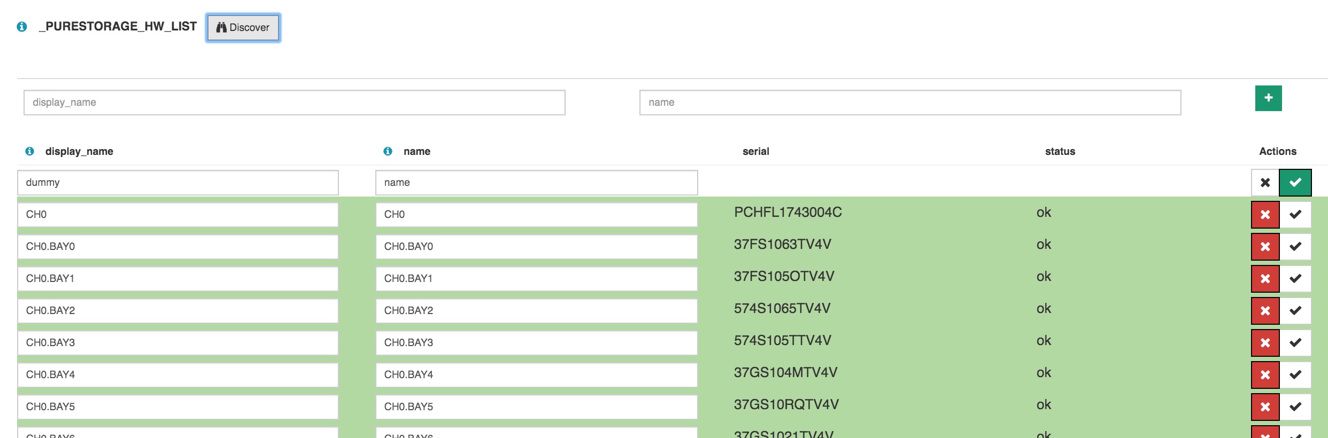Click the Actions column header

(x=1278, y=152)
